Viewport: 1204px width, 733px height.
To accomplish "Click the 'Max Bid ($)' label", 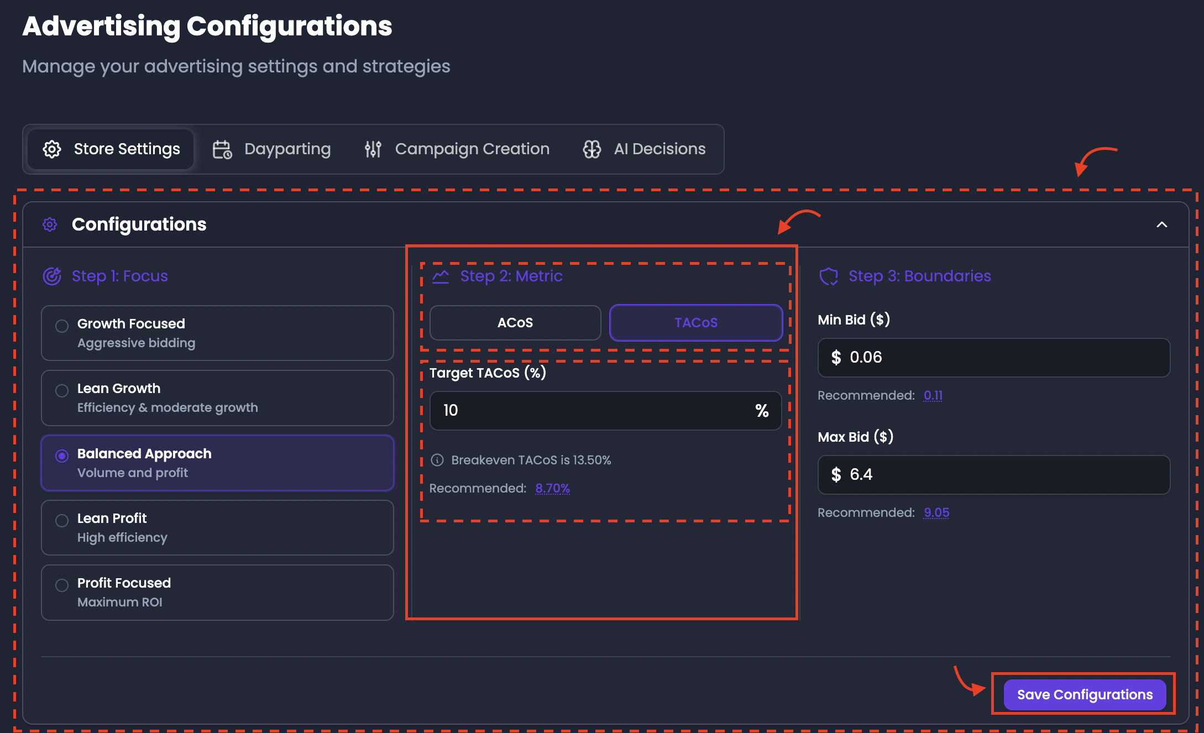I will pos(856,437).
